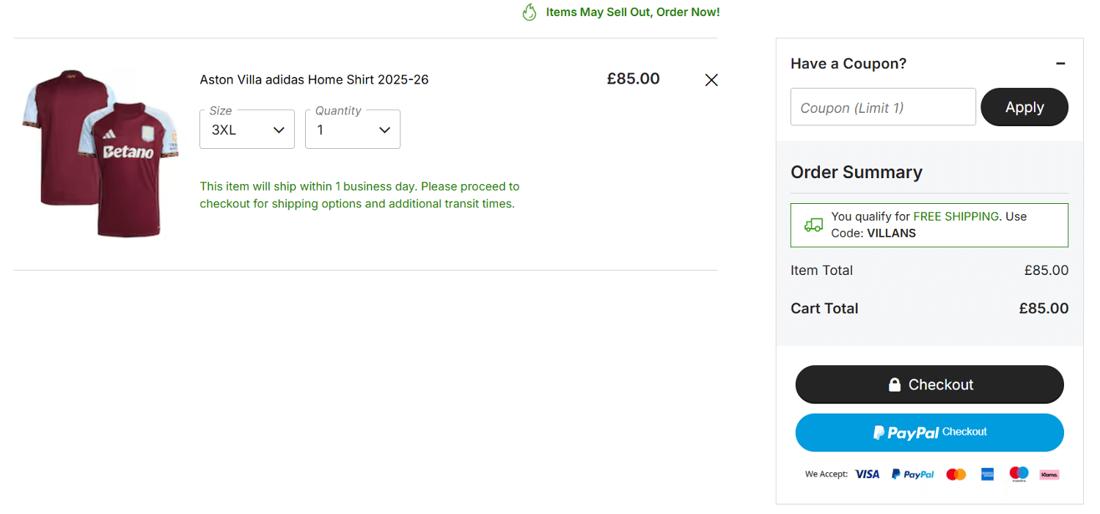Image resolution: width=1100 pixels, height=514 pixels.
Task: Click the coupon code input field
Action: pos(882,107)
